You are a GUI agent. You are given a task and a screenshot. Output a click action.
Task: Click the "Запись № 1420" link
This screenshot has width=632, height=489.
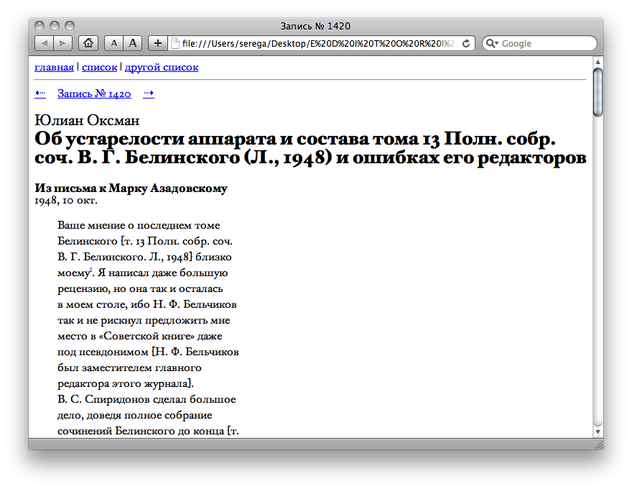(94, 93)
